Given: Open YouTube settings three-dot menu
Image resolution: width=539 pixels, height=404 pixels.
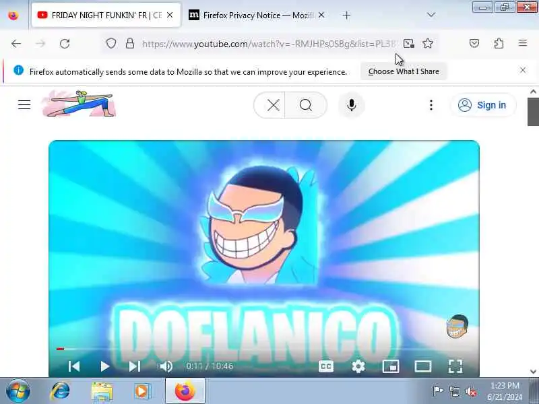Looking at the screenshot, I should tap(431, 105).
